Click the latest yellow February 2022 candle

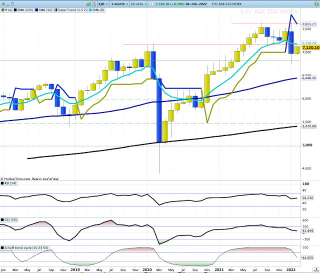point(297,50)
